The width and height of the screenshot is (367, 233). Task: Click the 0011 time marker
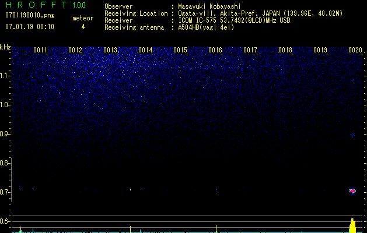[x=40, y=50]
